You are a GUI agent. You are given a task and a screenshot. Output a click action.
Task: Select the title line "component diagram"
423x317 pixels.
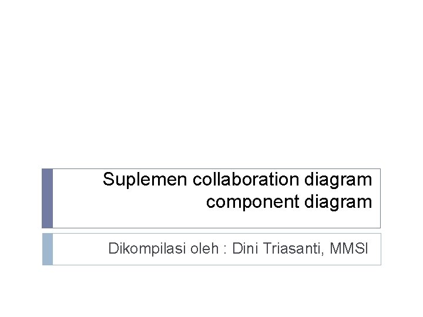tap(289, 203)
